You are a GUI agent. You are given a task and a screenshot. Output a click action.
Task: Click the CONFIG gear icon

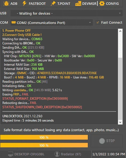point(102,3)
